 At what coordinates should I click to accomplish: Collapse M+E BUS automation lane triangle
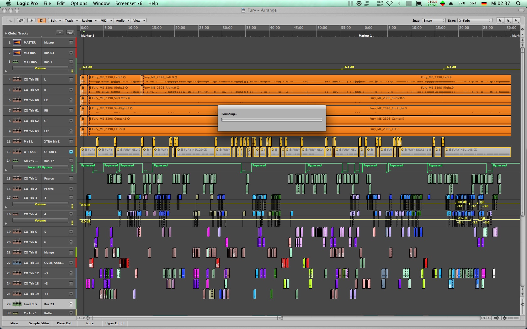[x=6, y=71]
